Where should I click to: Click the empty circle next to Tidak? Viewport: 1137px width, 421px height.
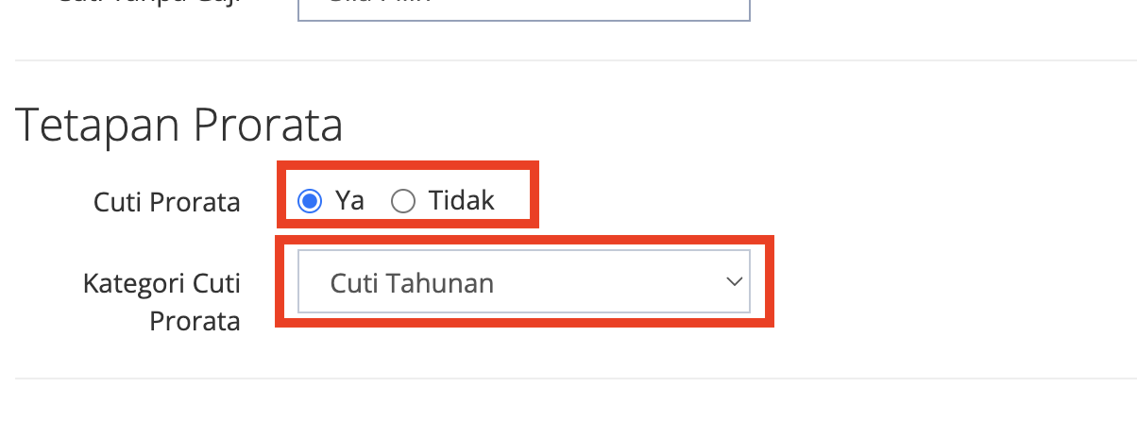pos(403,201)
